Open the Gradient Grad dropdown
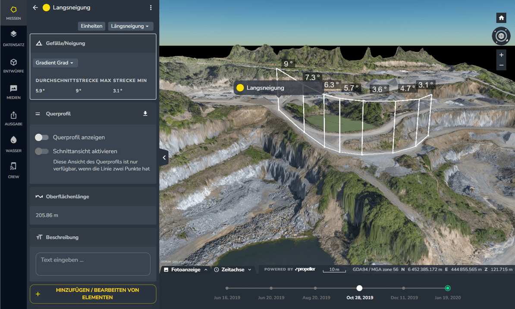 click(55, 63)
